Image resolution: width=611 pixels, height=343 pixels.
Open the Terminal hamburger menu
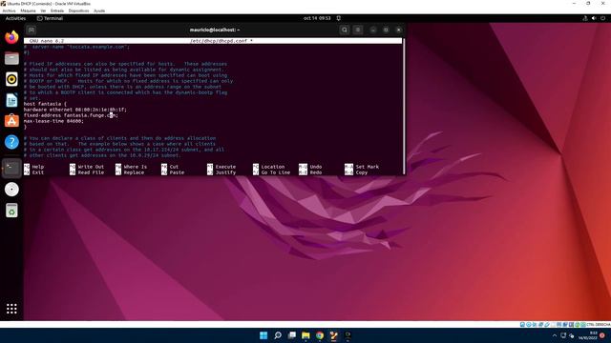coord(358,30)
